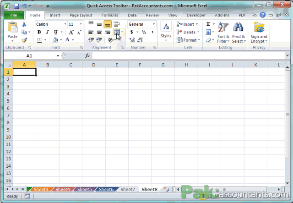Image resolution: width=293 pixels, height=203 pixels.
Task: Click the Undo icon in title bar
Action: click(24, 6)
